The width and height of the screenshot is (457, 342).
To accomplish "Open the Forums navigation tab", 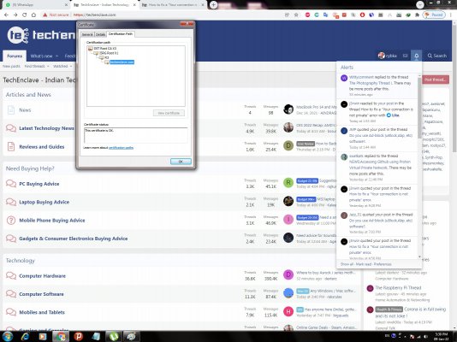I will (15, 56).
